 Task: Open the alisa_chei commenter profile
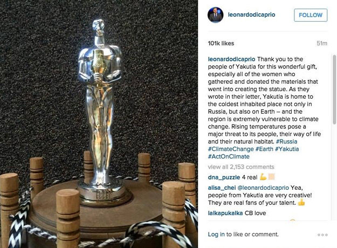pyautogui.click(x=222, y=188)
